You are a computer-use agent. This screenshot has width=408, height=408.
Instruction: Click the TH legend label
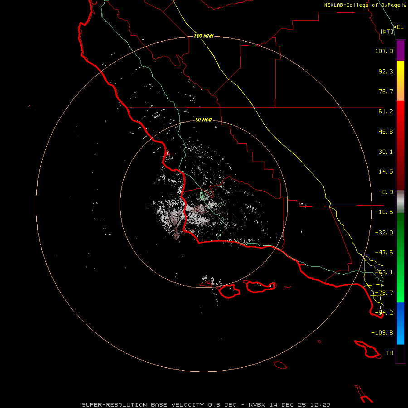point(389,353)
